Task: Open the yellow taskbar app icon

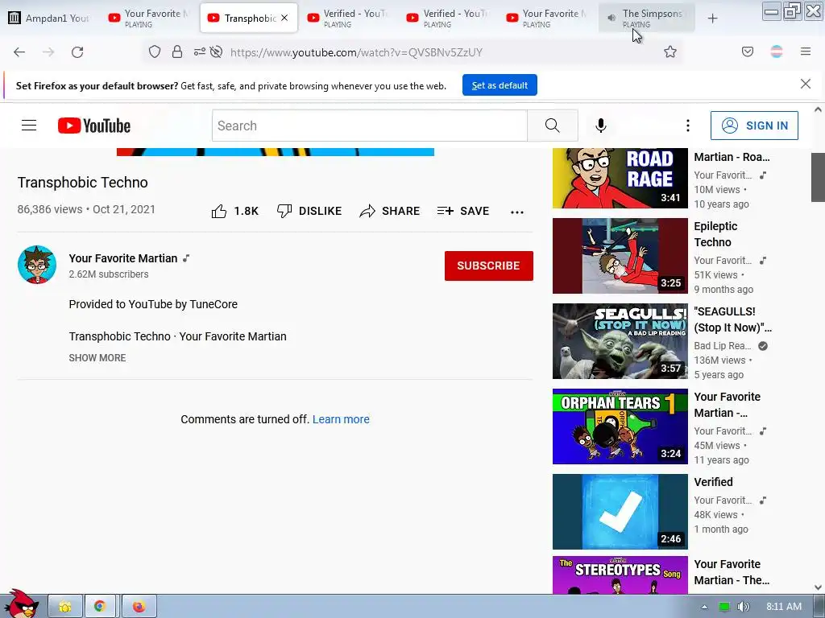Action: click(64, 607)
